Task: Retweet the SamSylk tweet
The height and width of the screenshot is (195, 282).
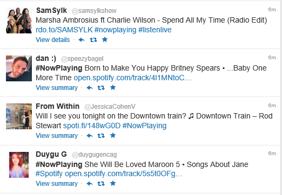Action: (x=93, y=40)
